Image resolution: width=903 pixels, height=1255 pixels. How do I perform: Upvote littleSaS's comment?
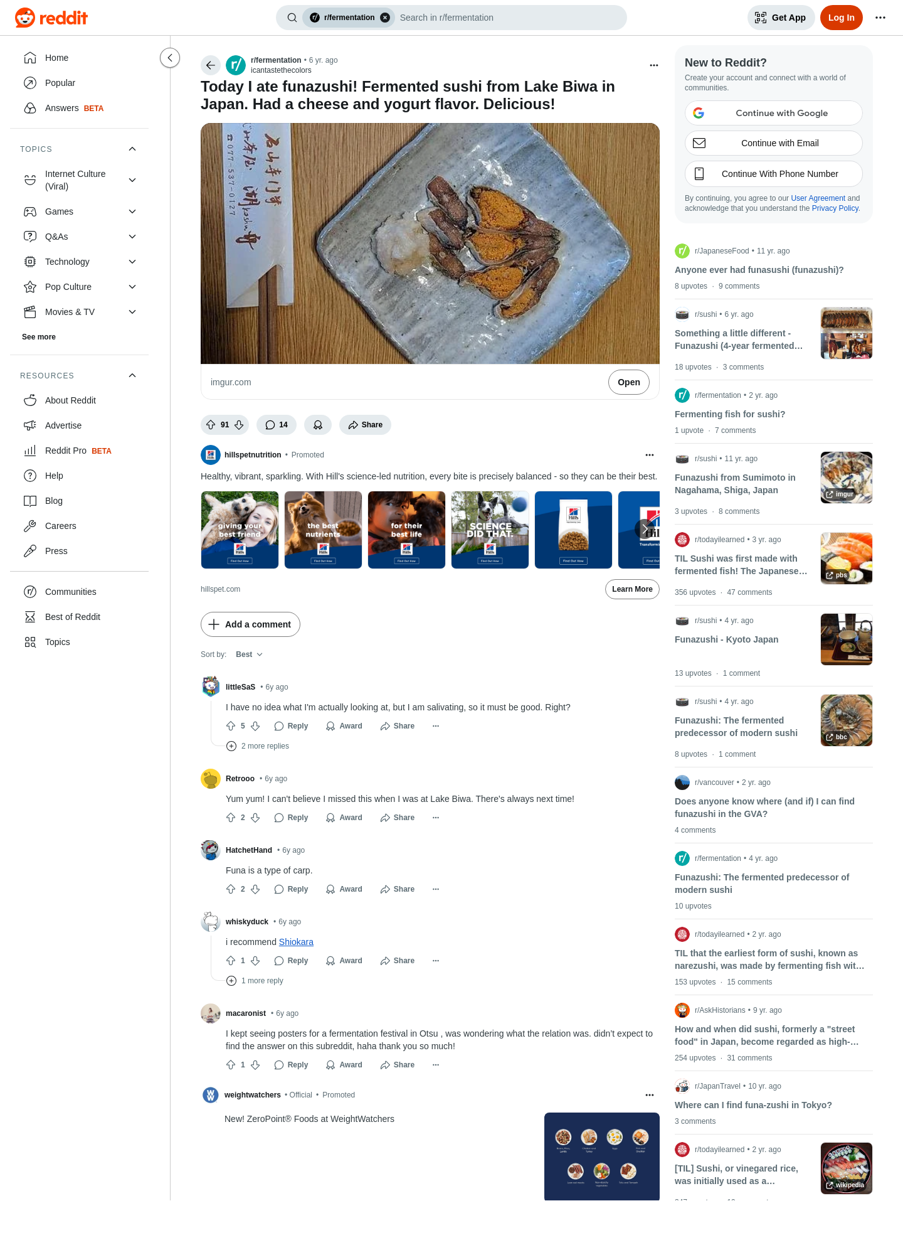[231, 726]
